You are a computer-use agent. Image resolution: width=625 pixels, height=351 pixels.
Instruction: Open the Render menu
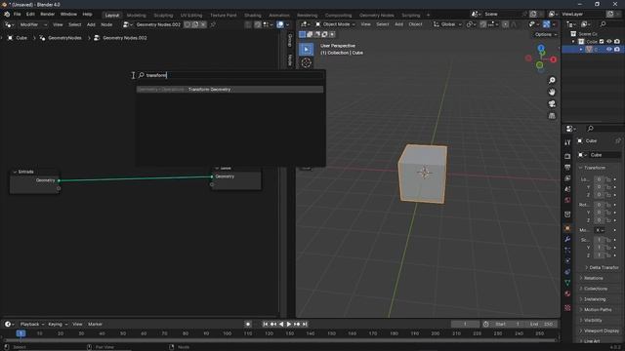[48, 14]
